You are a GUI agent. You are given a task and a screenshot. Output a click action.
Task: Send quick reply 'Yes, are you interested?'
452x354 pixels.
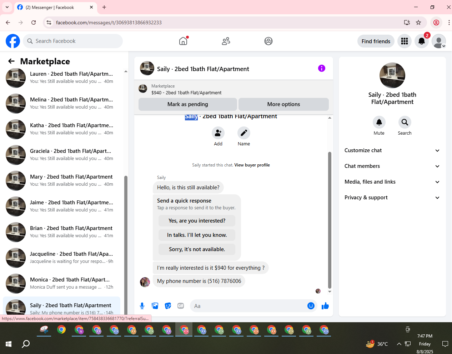(x=197, y=221)
